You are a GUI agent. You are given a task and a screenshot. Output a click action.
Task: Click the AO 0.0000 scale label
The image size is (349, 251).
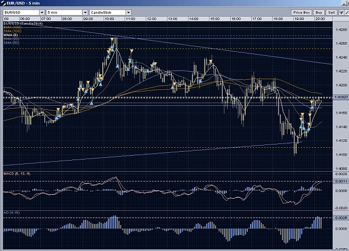(341, 229)
